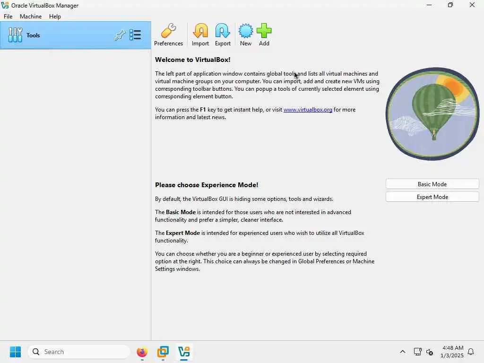This screenshot has width=484, height=363.
Task: Click the taskbar Search box
Action: (x=79, y=352)
